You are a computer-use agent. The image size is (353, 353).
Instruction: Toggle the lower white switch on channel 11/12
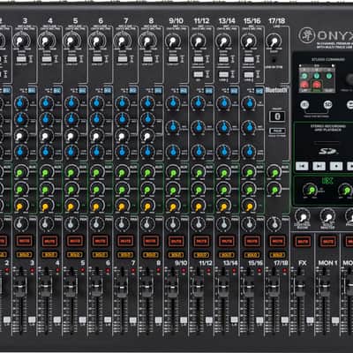[199, 74]
